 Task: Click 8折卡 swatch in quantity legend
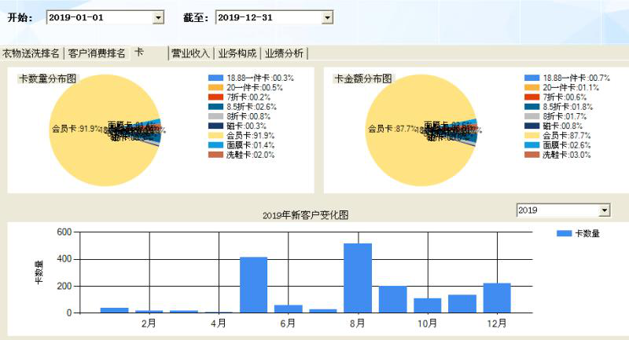tap(215, 116)
